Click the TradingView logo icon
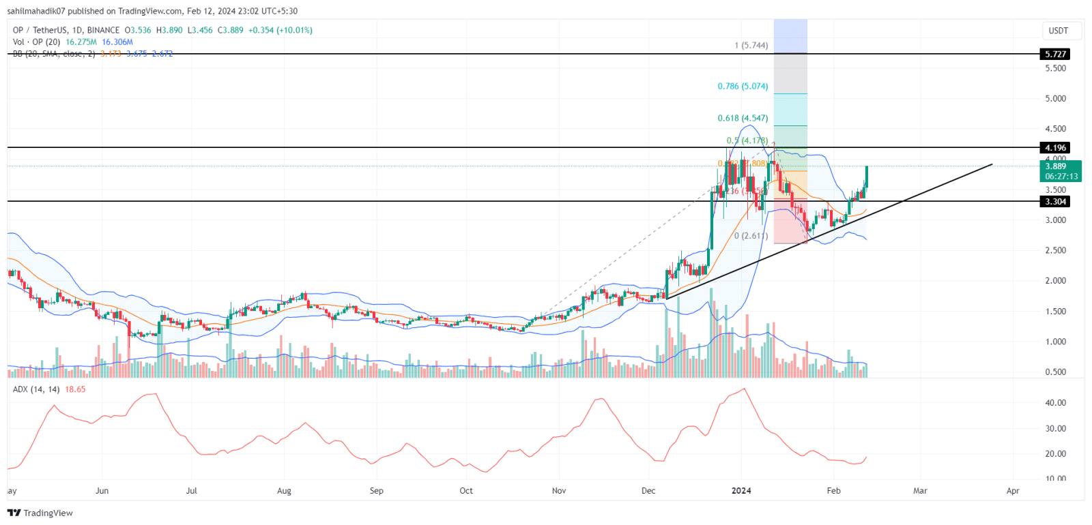Screen dimensions: 1092x525 point(14,513)
